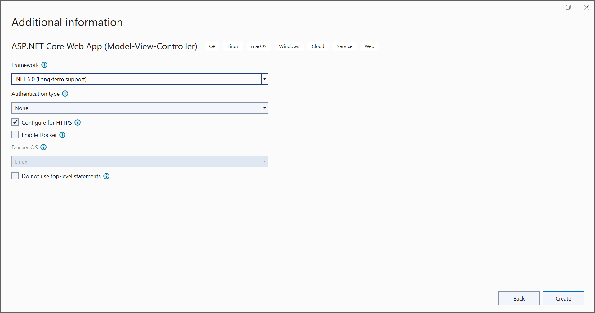Enable Docker checkbox

(x=15, y=134)
